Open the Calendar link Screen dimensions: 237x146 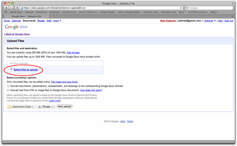pos(16,21)
